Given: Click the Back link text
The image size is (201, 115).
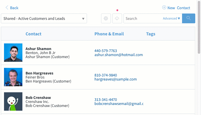Looking at the screenshot, I should (x=14, y=8).
